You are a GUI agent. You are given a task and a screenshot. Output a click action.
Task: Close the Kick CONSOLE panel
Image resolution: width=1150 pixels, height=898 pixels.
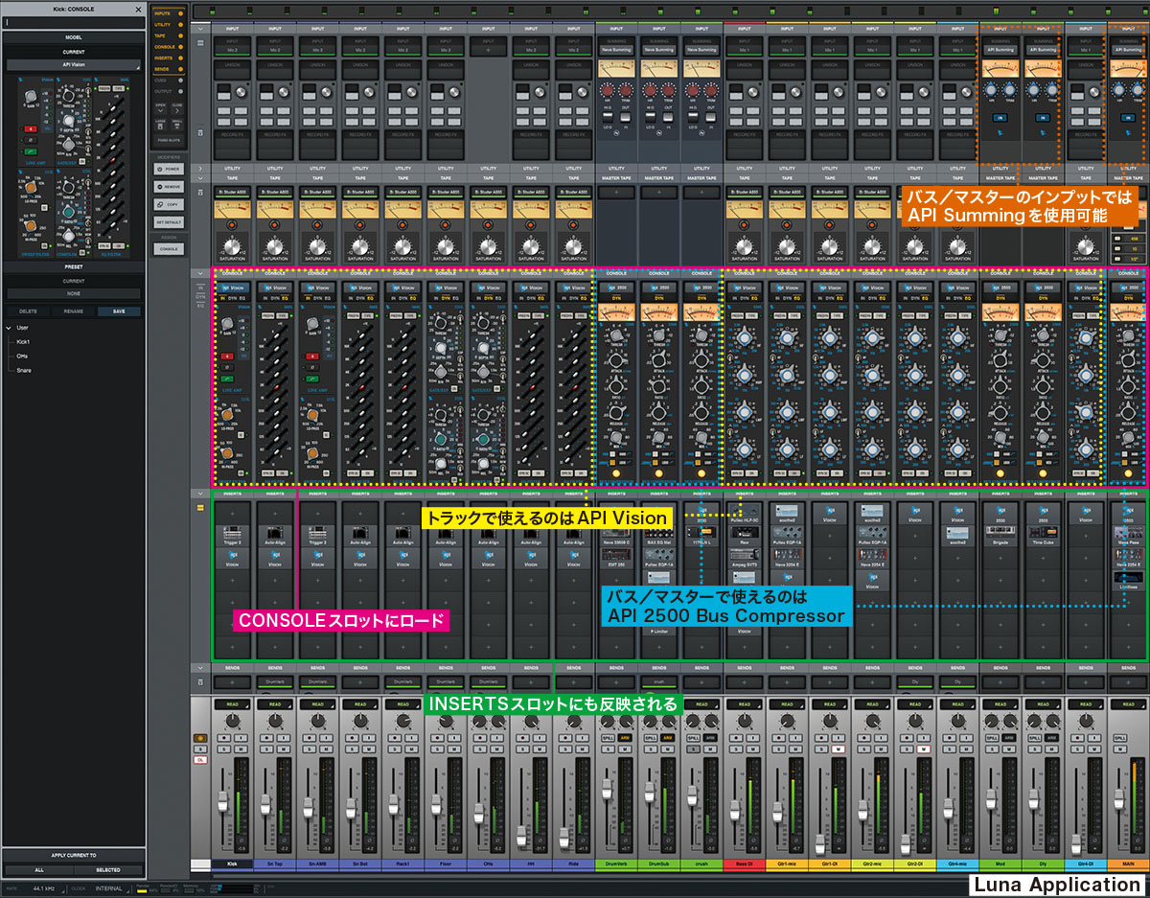138,9
